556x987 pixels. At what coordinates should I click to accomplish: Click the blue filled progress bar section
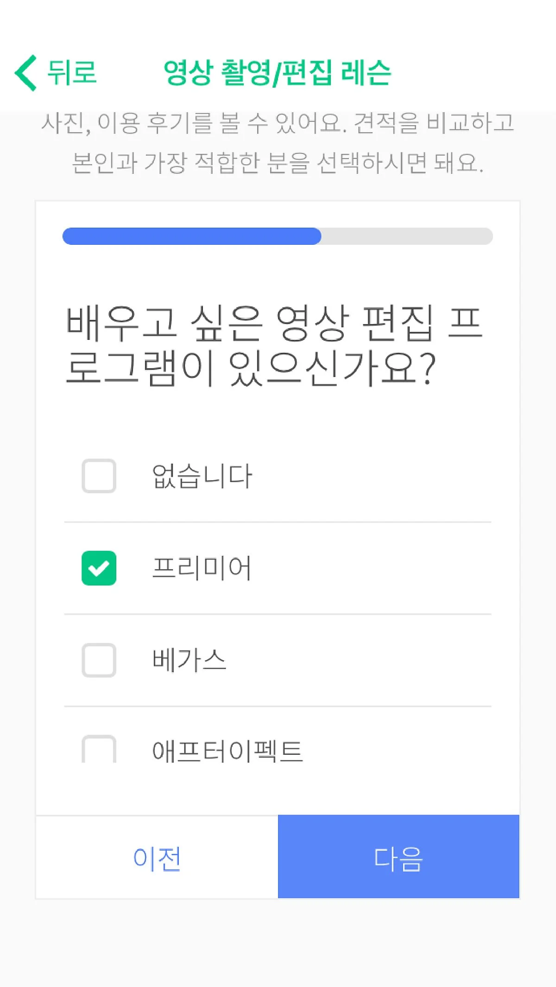coord(192,236)
